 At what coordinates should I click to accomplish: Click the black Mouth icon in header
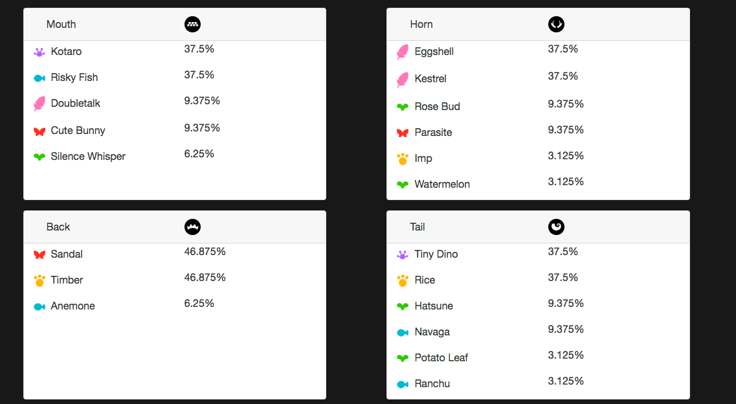[x=192, y=25]
